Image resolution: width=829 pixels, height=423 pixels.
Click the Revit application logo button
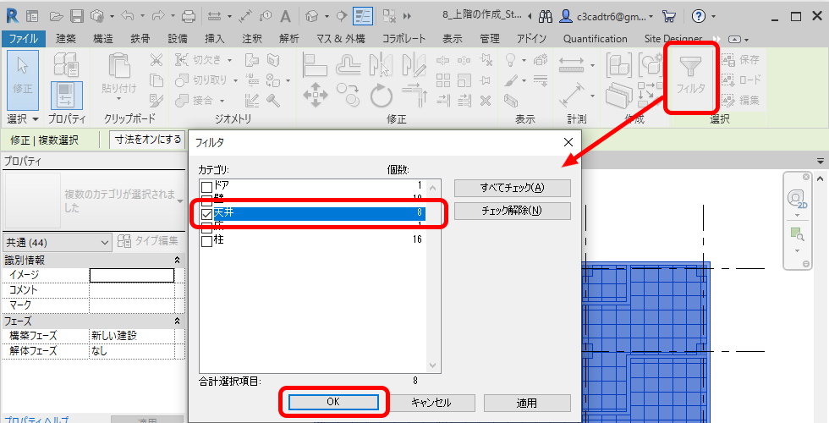pos(12,16)
